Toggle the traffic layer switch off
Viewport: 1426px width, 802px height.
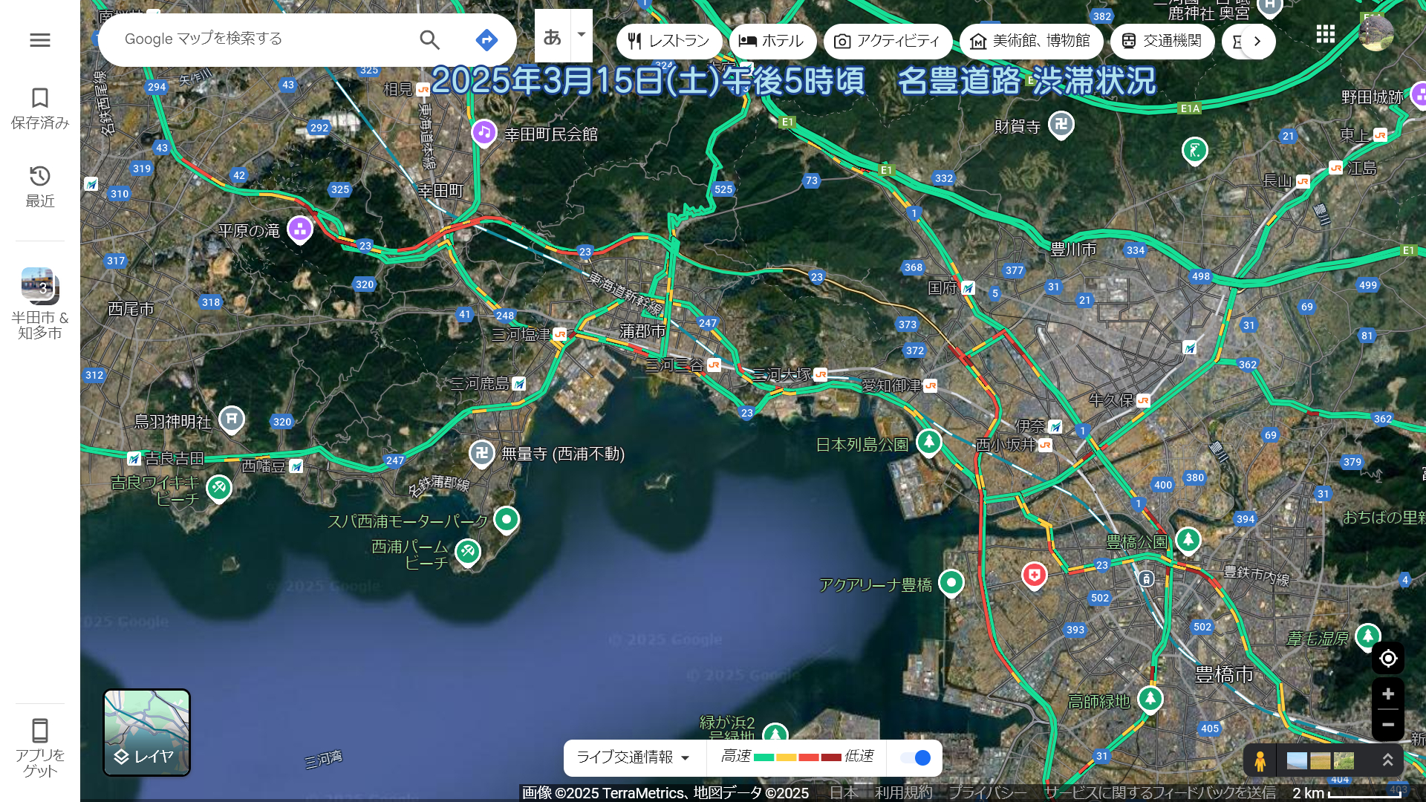915,757
